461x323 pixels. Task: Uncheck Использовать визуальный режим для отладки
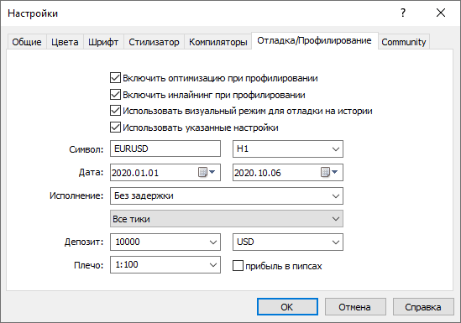(x=115, y=111)
